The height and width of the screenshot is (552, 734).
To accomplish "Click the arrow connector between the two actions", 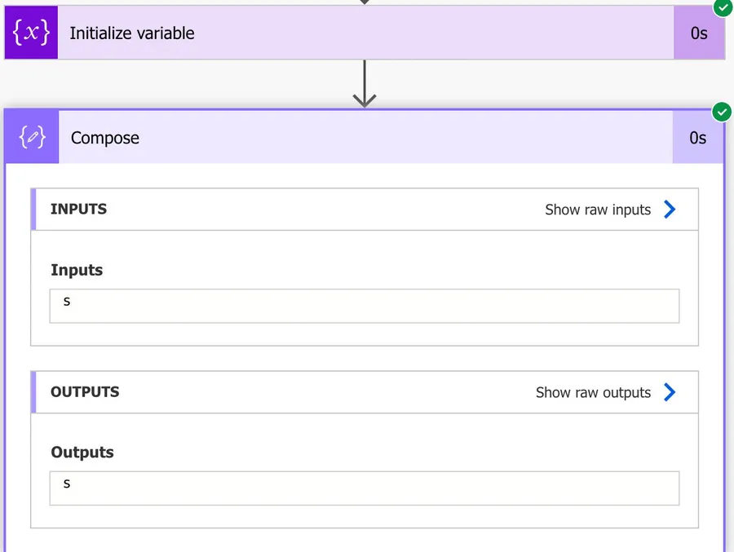I will tap(365, 85).
